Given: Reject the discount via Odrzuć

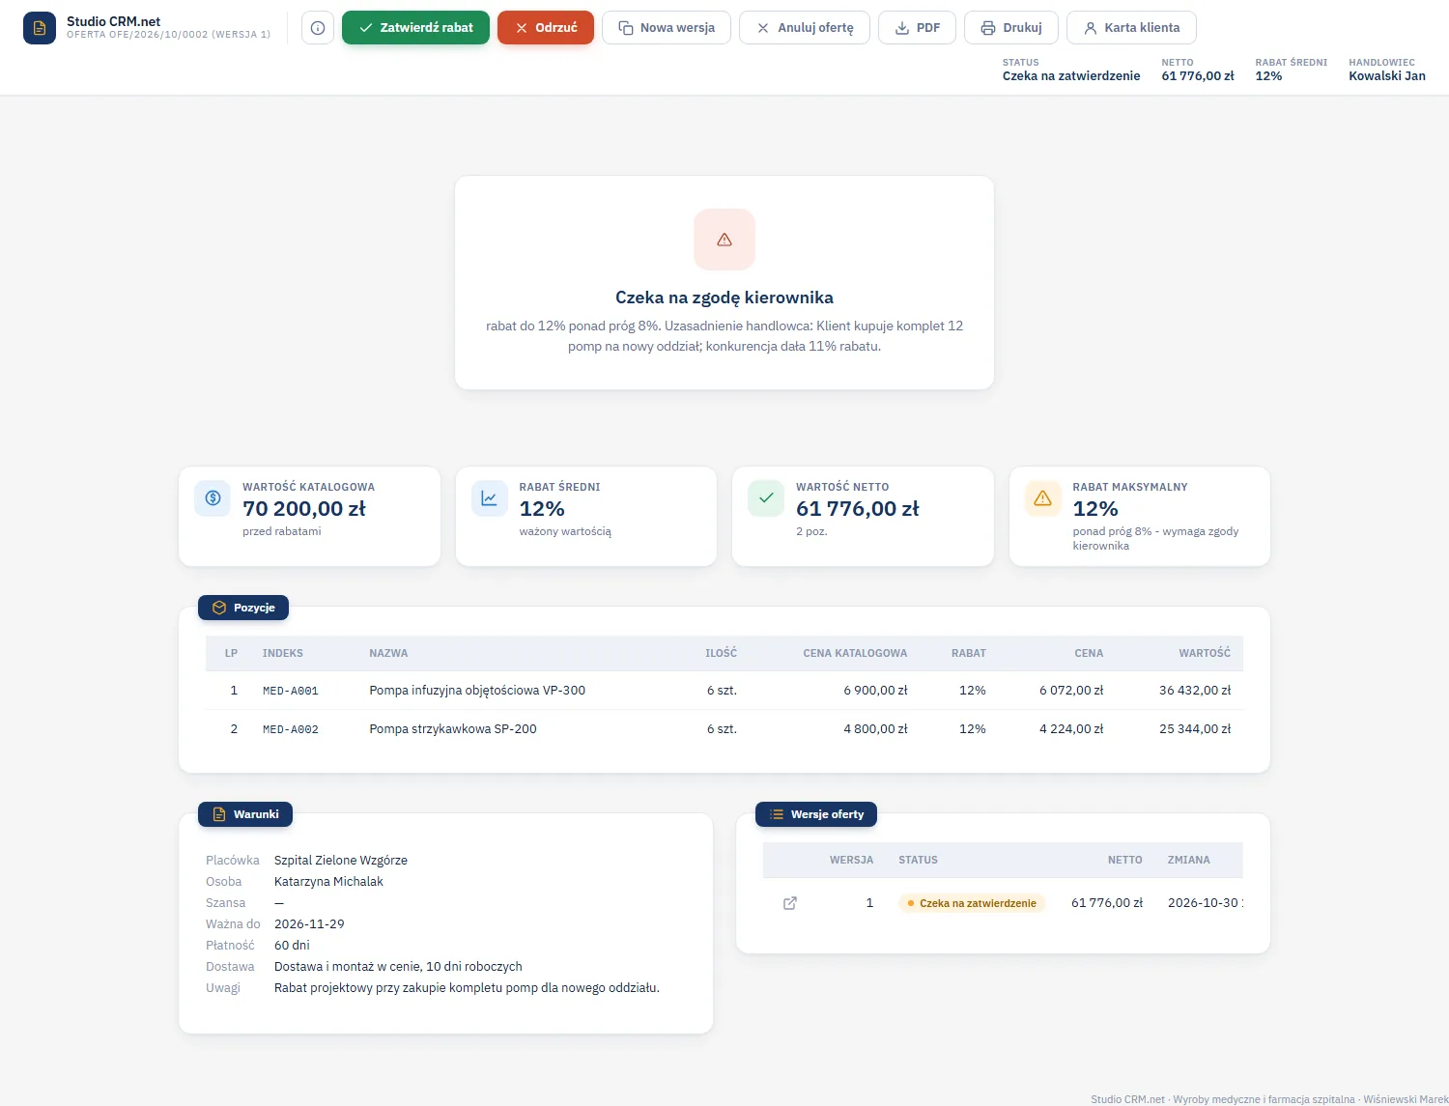Looking at the screenshot, I should coord(546,28).
